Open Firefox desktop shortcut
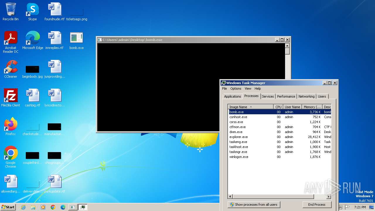375x211 pixels. coord(11,127)
